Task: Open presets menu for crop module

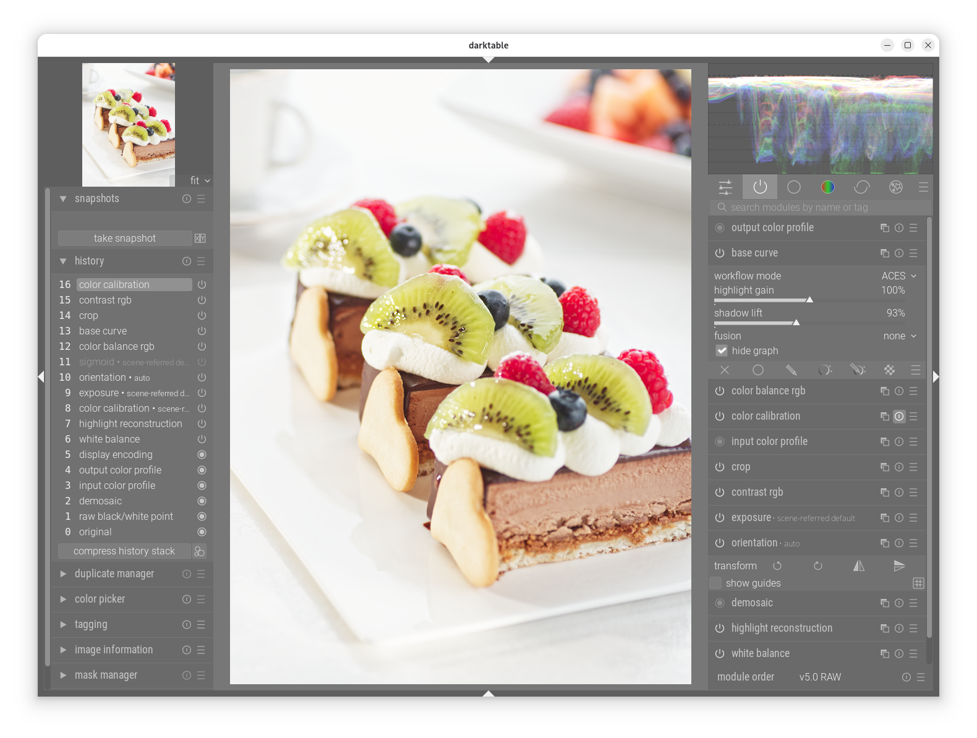Action: [913, 467]
